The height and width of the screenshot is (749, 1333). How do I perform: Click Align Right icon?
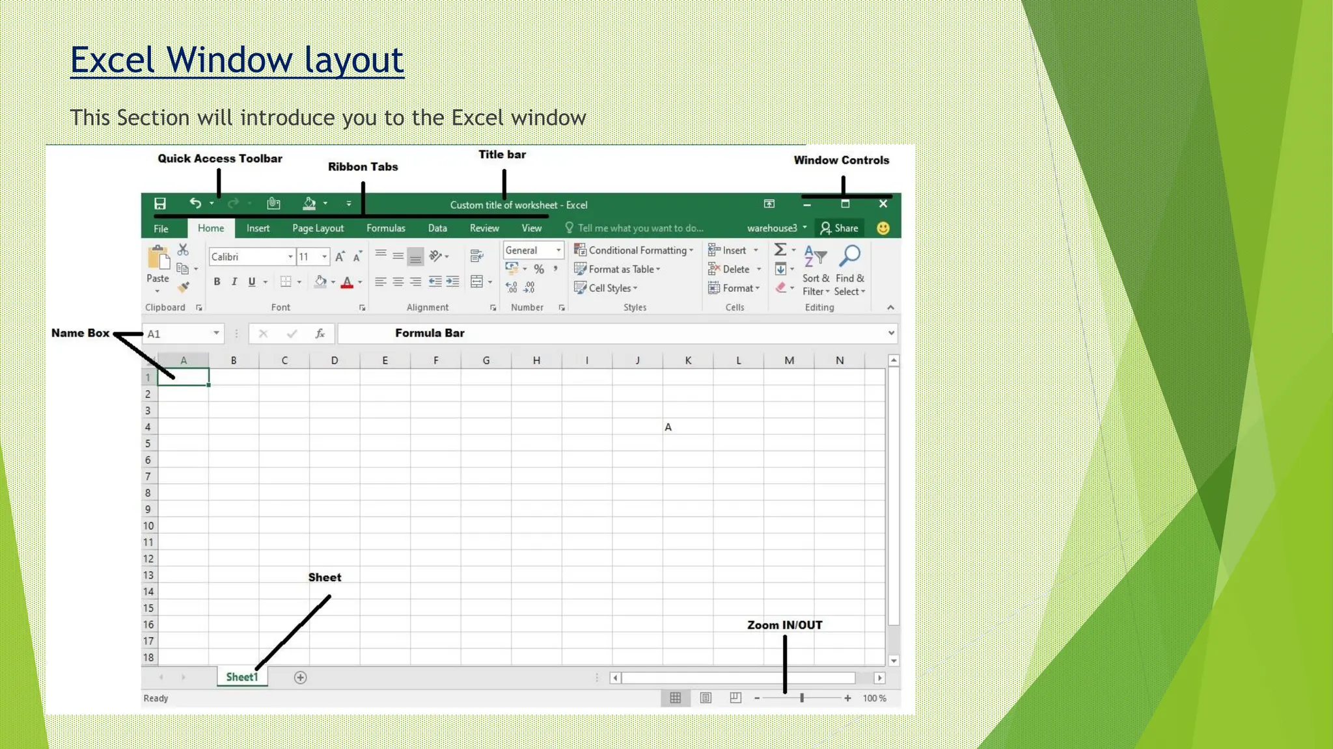pos(415,282)
